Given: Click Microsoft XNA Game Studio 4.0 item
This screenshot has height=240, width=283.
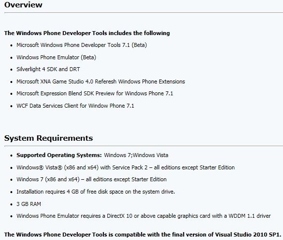Looking at the screenshot, I should point(101,81).
